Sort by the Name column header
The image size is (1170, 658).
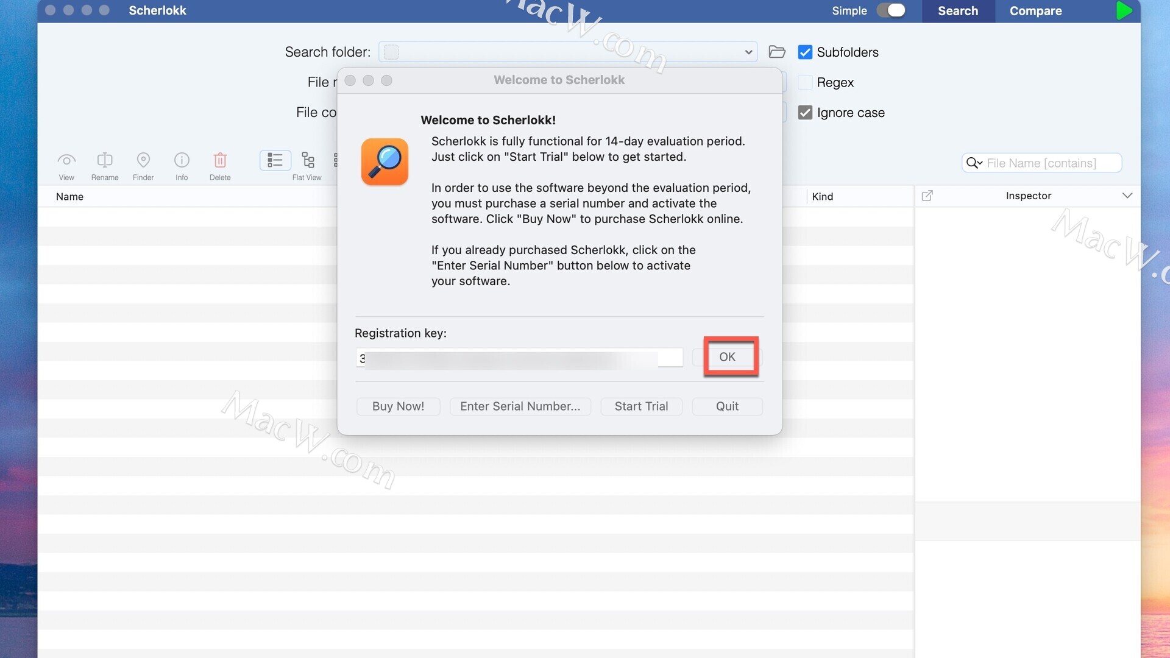(x=69, y=196)
